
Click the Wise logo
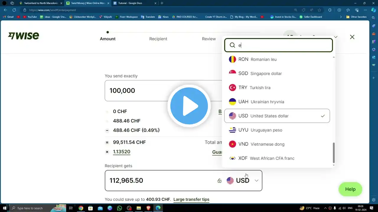(x=24, y=36)
